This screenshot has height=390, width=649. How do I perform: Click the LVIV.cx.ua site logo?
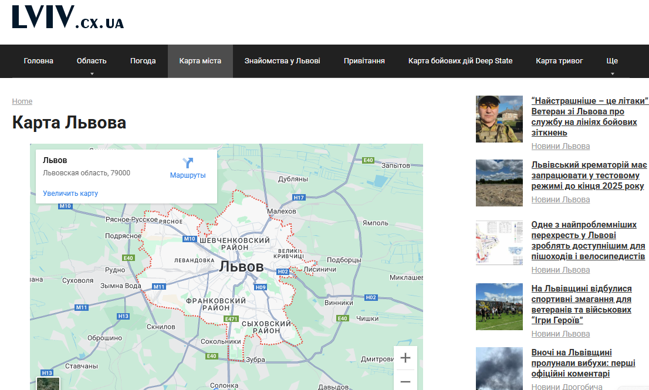pyautogui.click(x=68, y=18)
